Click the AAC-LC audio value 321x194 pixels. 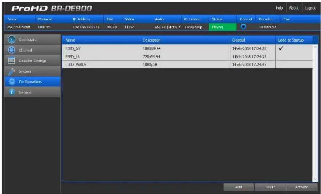tap(168, 27)
